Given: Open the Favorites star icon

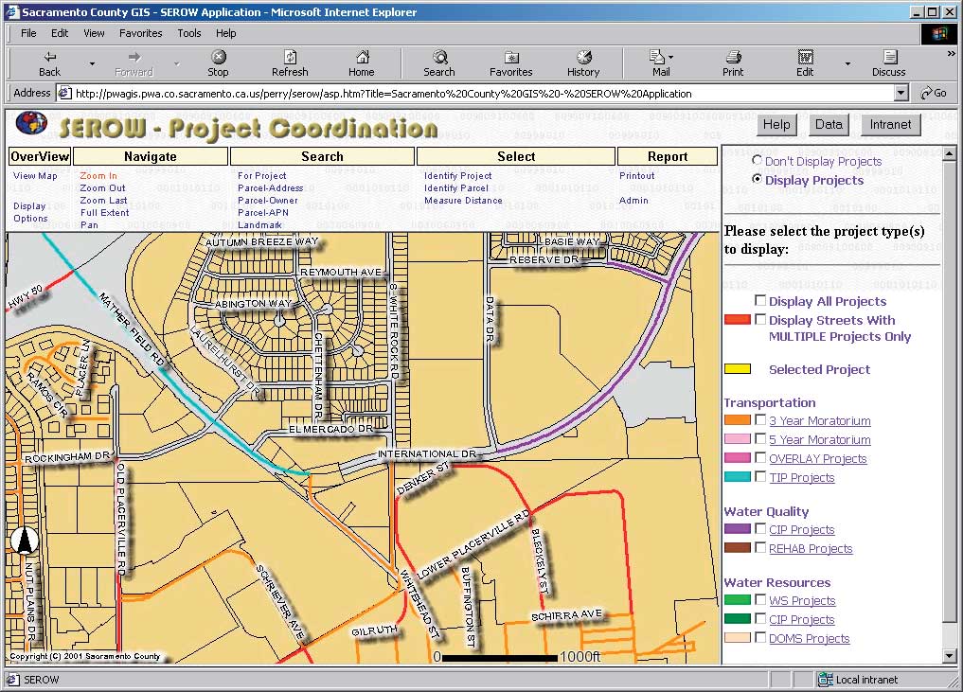Looking at the screenshot, I should click(510, 58).
